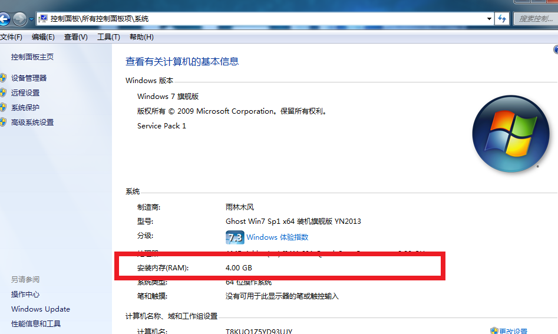Select computer name T8KUO175YD93UJY
This screenshot has height=334, width=558.
pos(259,331)
